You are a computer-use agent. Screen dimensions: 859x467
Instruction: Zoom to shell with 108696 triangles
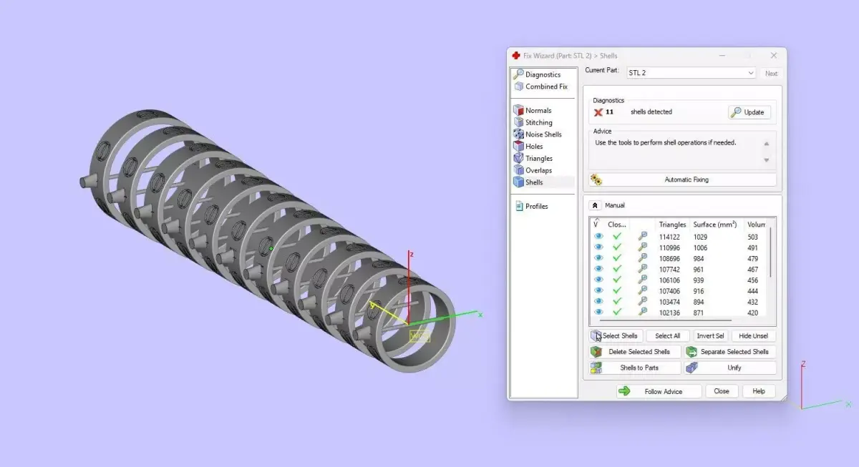coord(643,258)
